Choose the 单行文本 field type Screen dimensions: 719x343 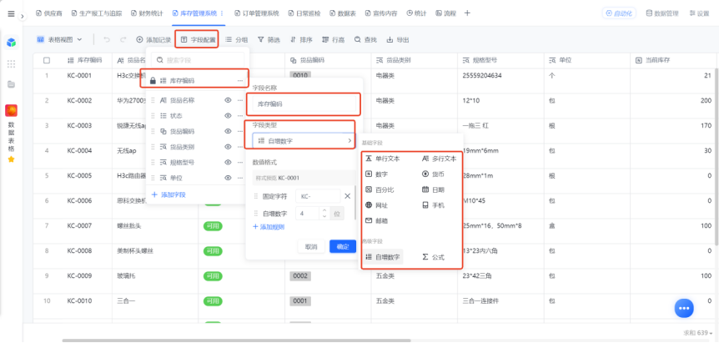click(382, 159)
